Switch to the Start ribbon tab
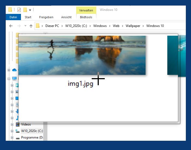The height and width of the screenshot is (150, 191). pyautogui.click(x=28, y=17)
